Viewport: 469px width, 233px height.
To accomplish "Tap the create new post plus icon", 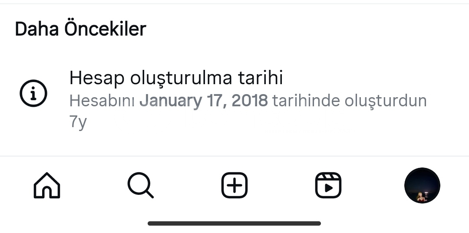I will (x=234, y=186).
